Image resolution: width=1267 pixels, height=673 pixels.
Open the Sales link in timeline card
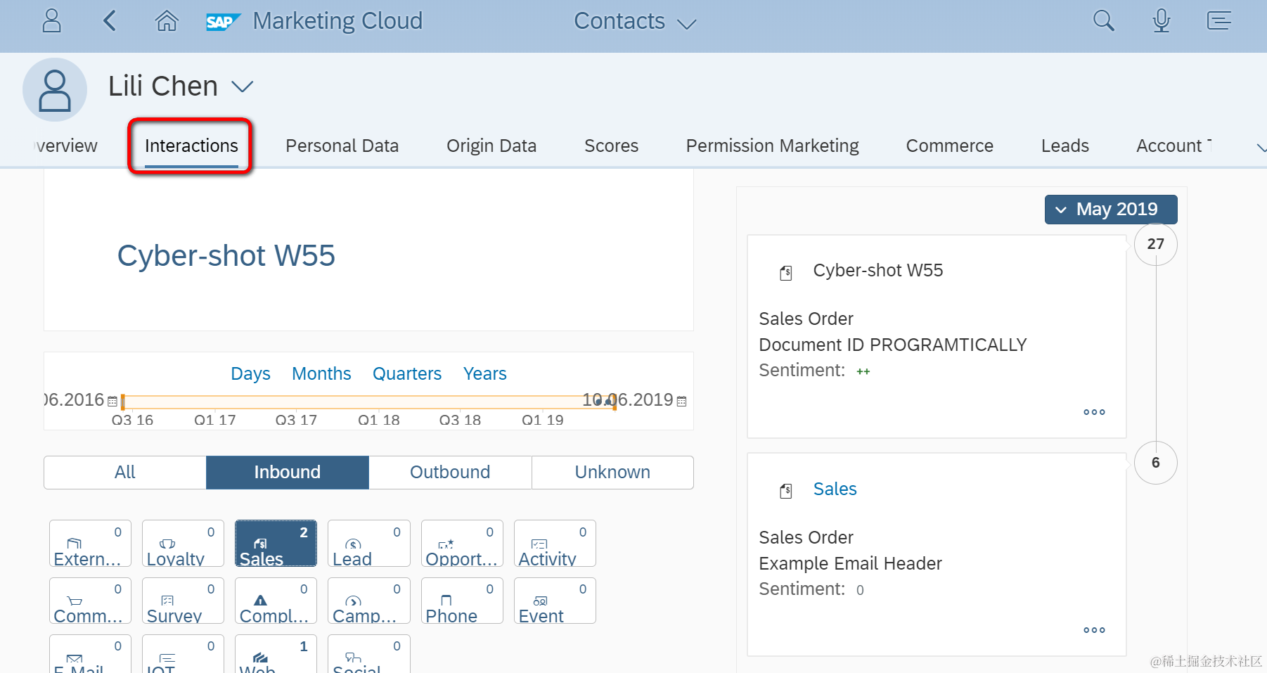[835, 489]
